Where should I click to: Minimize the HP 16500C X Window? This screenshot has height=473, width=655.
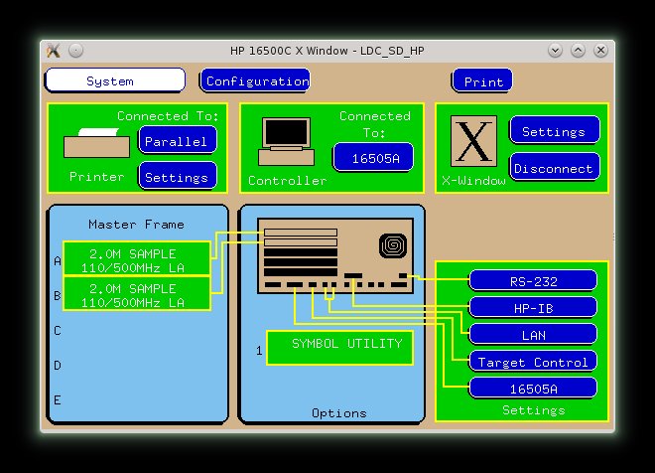(555, 51)
